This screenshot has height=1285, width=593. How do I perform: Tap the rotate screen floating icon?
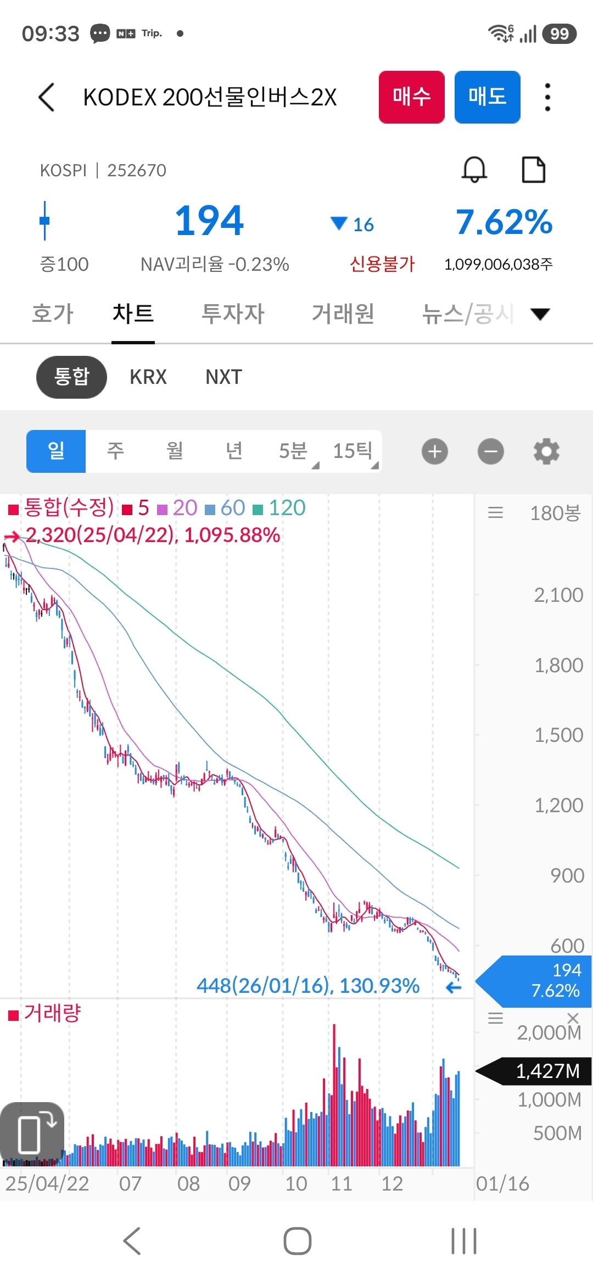pyautogui.click(x=32, y=1131)
